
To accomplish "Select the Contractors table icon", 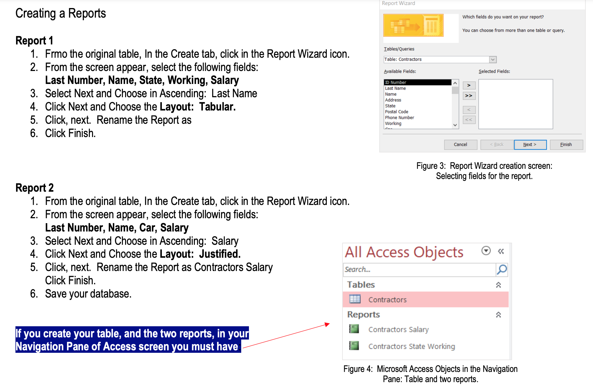I will [355, 299].
